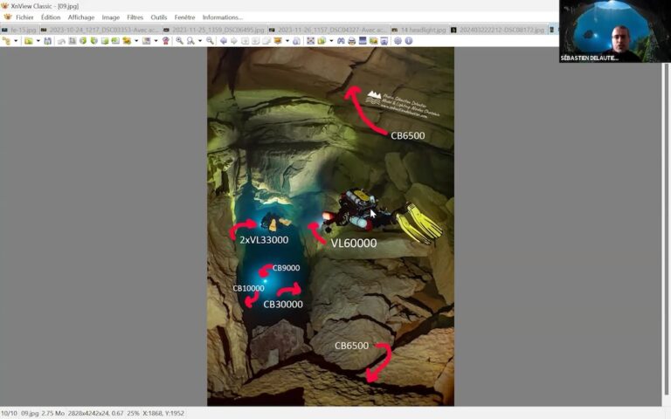Zoom out with the magnifier minus icon
Viewport: 671px width, 419px height.
point(210,41)
